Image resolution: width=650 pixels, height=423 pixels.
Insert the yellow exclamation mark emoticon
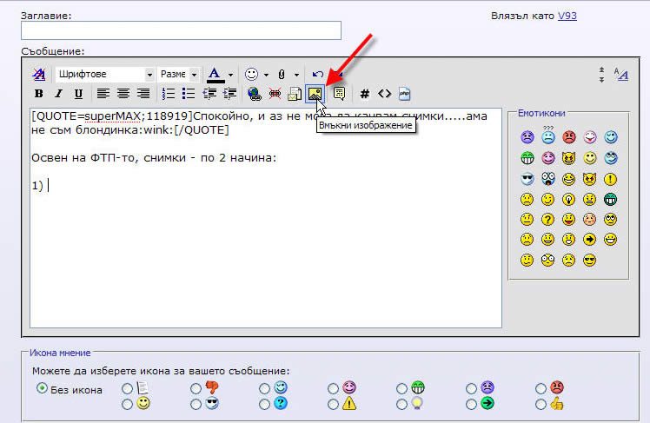click(610, 179)
